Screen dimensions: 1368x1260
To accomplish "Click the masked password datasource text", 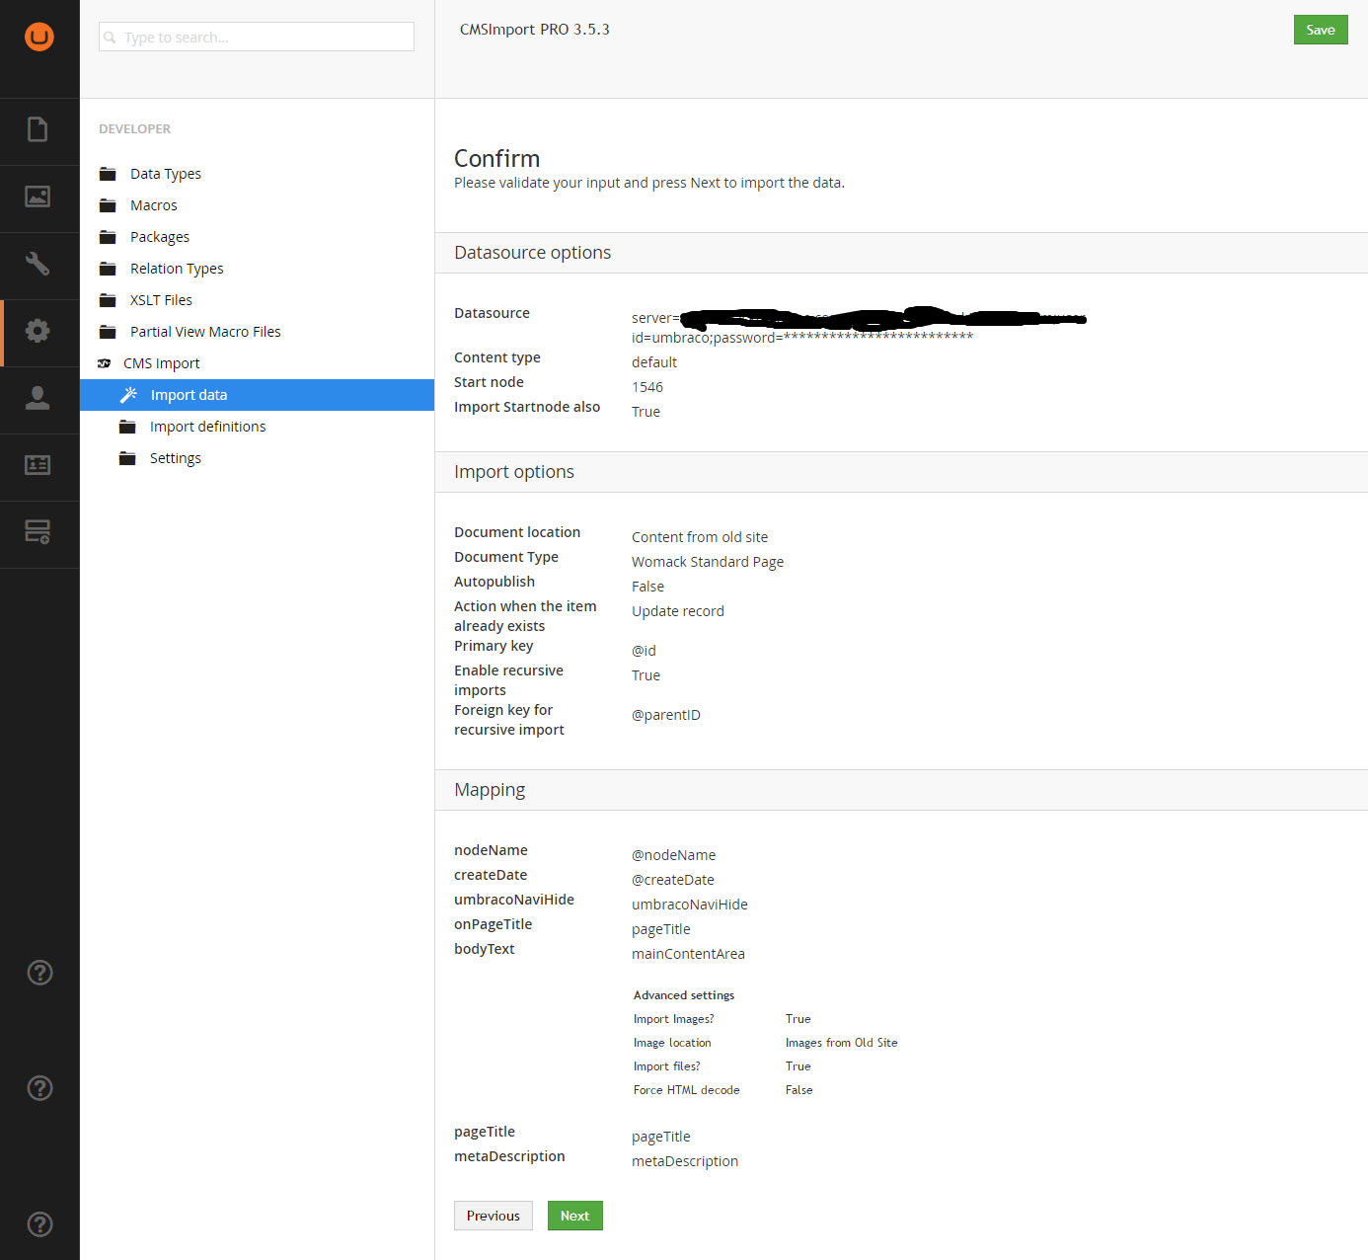I will click(802, 338).
